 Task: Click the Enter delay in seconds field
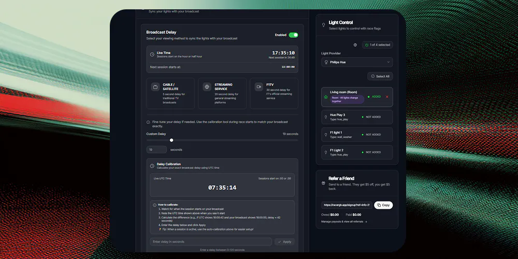[211, 242]
